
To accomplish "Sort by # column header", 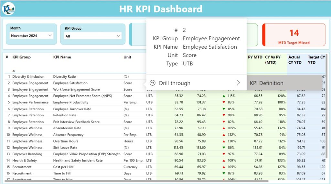I will [7, 57].
